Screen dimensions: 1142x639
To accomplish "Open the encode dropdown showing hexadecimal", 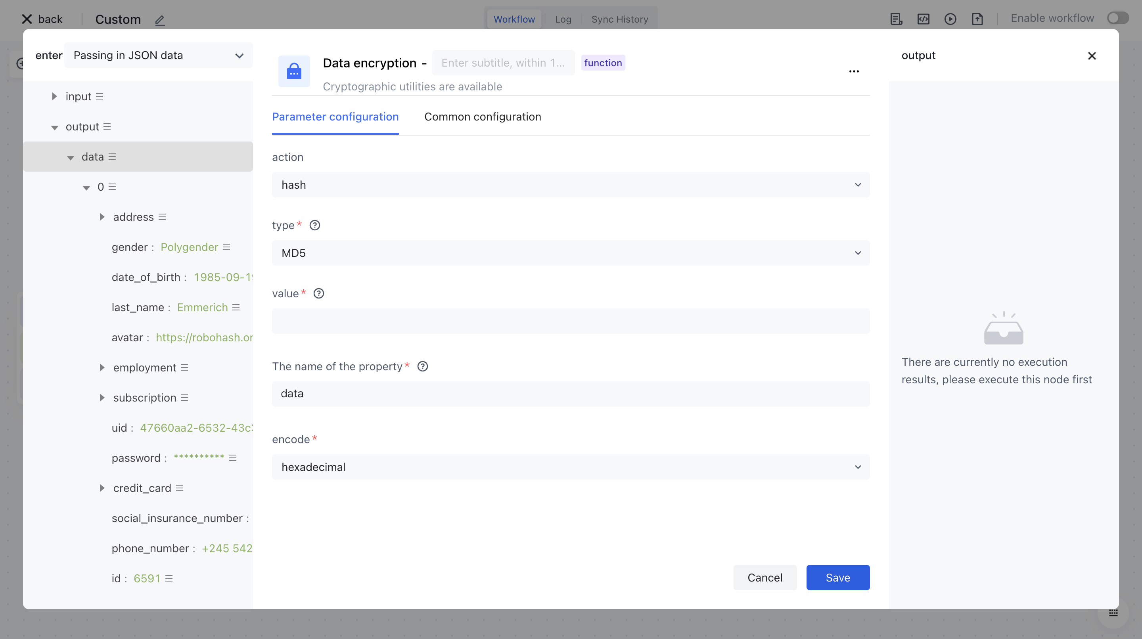I will (571, 467).
